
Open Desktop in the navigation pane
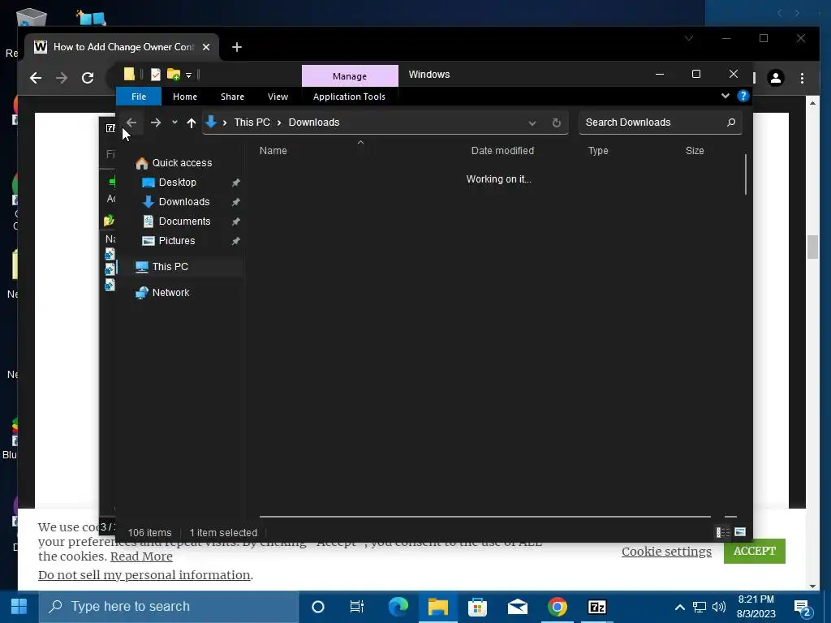coord(178,183)
